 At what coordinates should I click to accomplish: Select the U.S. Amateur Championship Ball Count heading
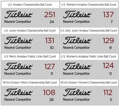point(30,5)
